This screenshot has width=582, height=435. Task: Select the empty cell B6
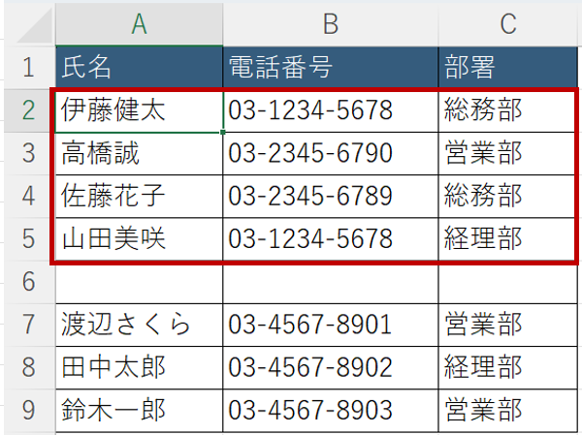pos(330,282)
